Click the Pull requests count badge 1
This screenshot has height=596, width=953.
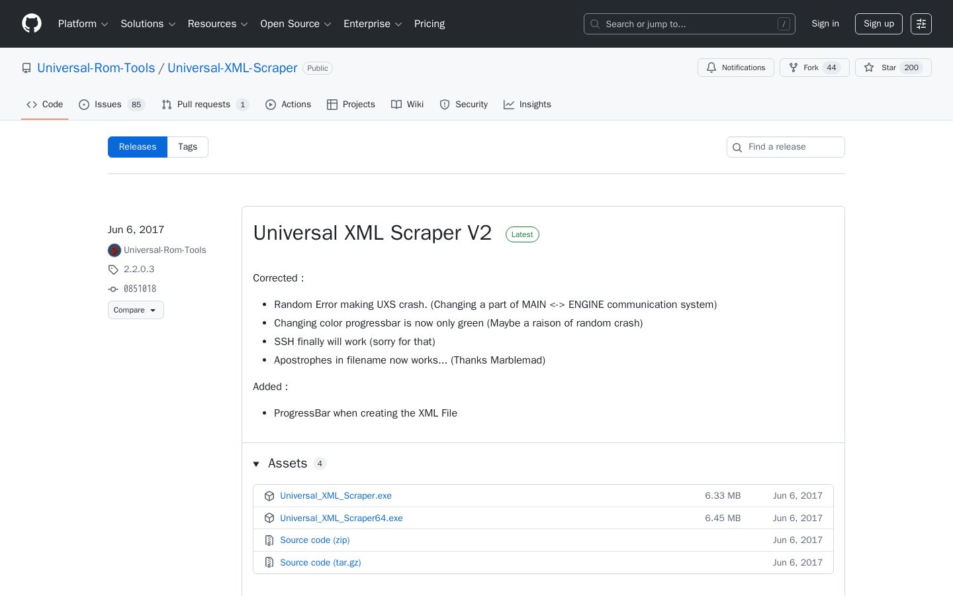point(243,105)
